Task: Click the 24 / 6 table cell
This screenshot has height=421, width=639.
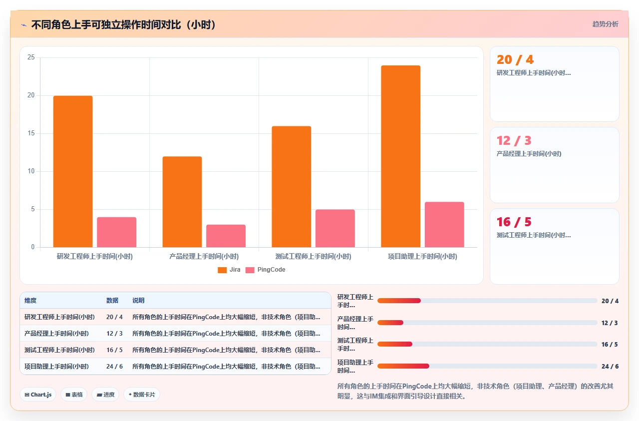Action: click(114, 366)
